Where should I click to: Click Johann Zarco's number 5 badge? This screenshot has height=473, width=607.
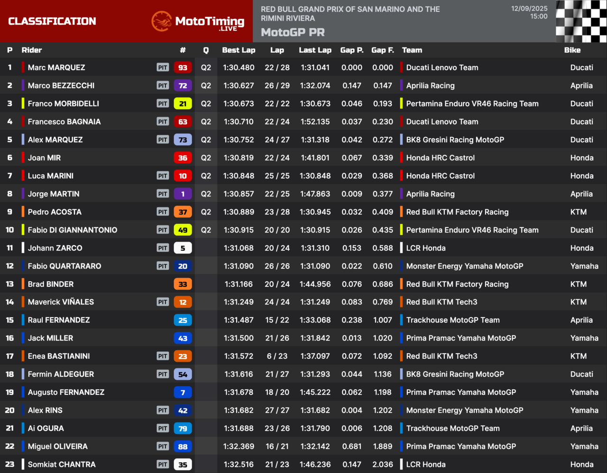tap(183, 248)
